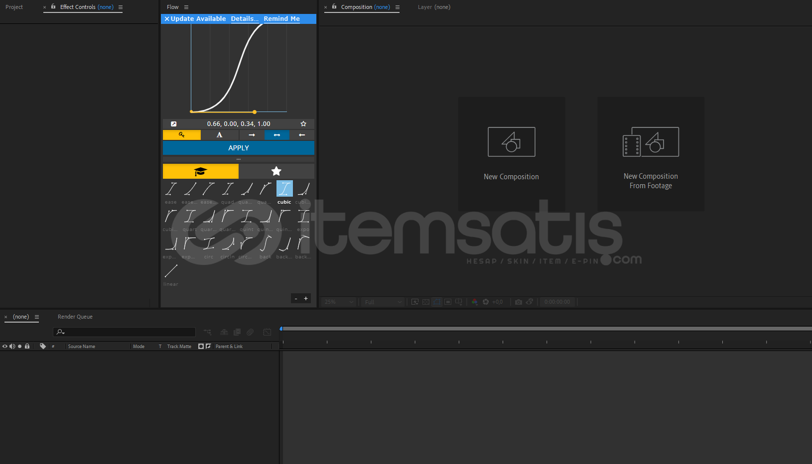This screenshot has width=812, height=464.
Task: Click the composition mini-flowchart icon in timeline
Action: click(x=207, y=332)
